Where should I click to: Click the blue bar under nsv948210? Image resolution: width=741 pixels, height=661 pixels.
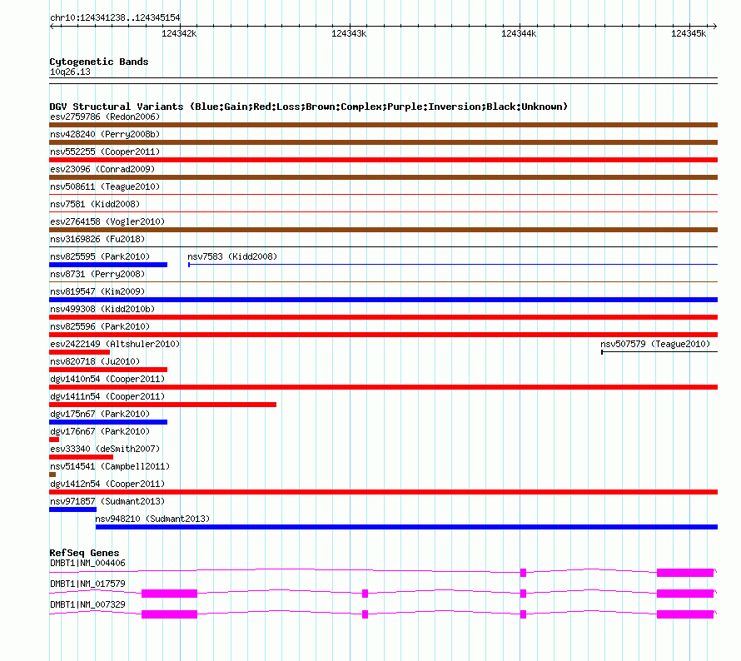pos(406,527)
